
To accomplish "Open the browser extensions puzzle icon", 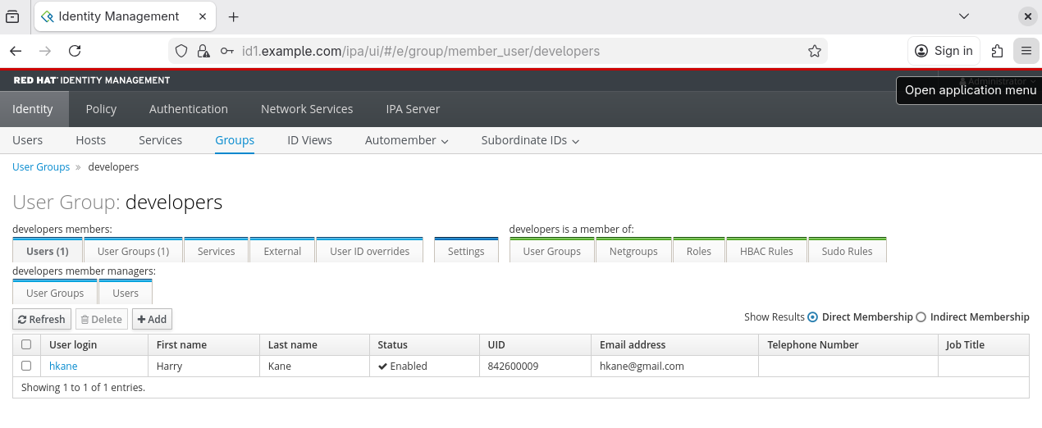I will 998,51.
